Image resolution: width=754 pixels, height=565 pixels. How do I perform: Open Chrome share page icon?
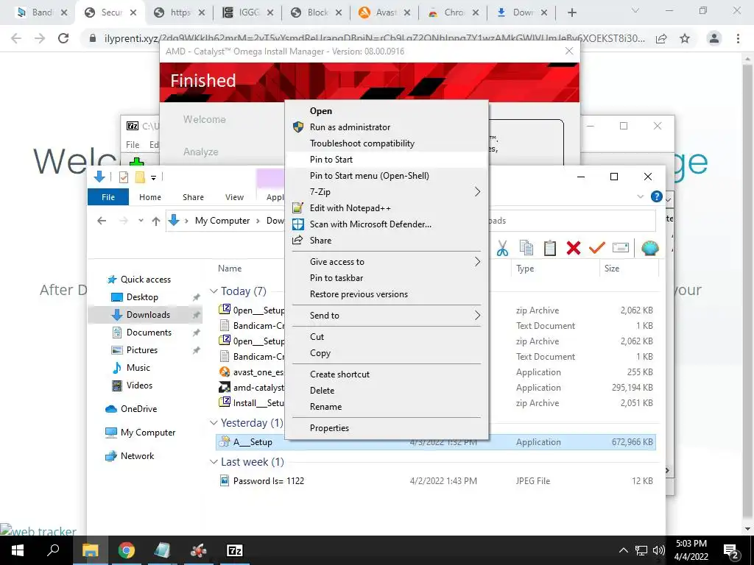(661, 38)
